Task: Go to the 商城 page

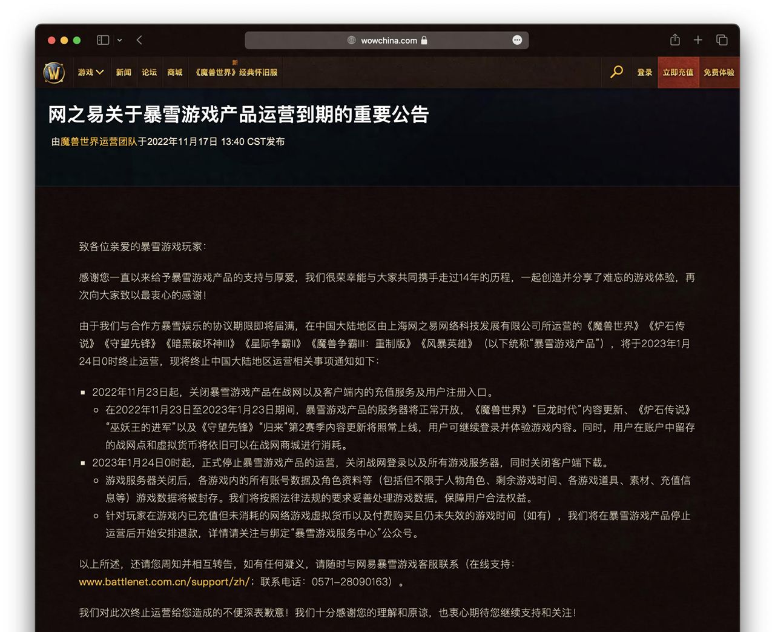Action: [175, 72]
